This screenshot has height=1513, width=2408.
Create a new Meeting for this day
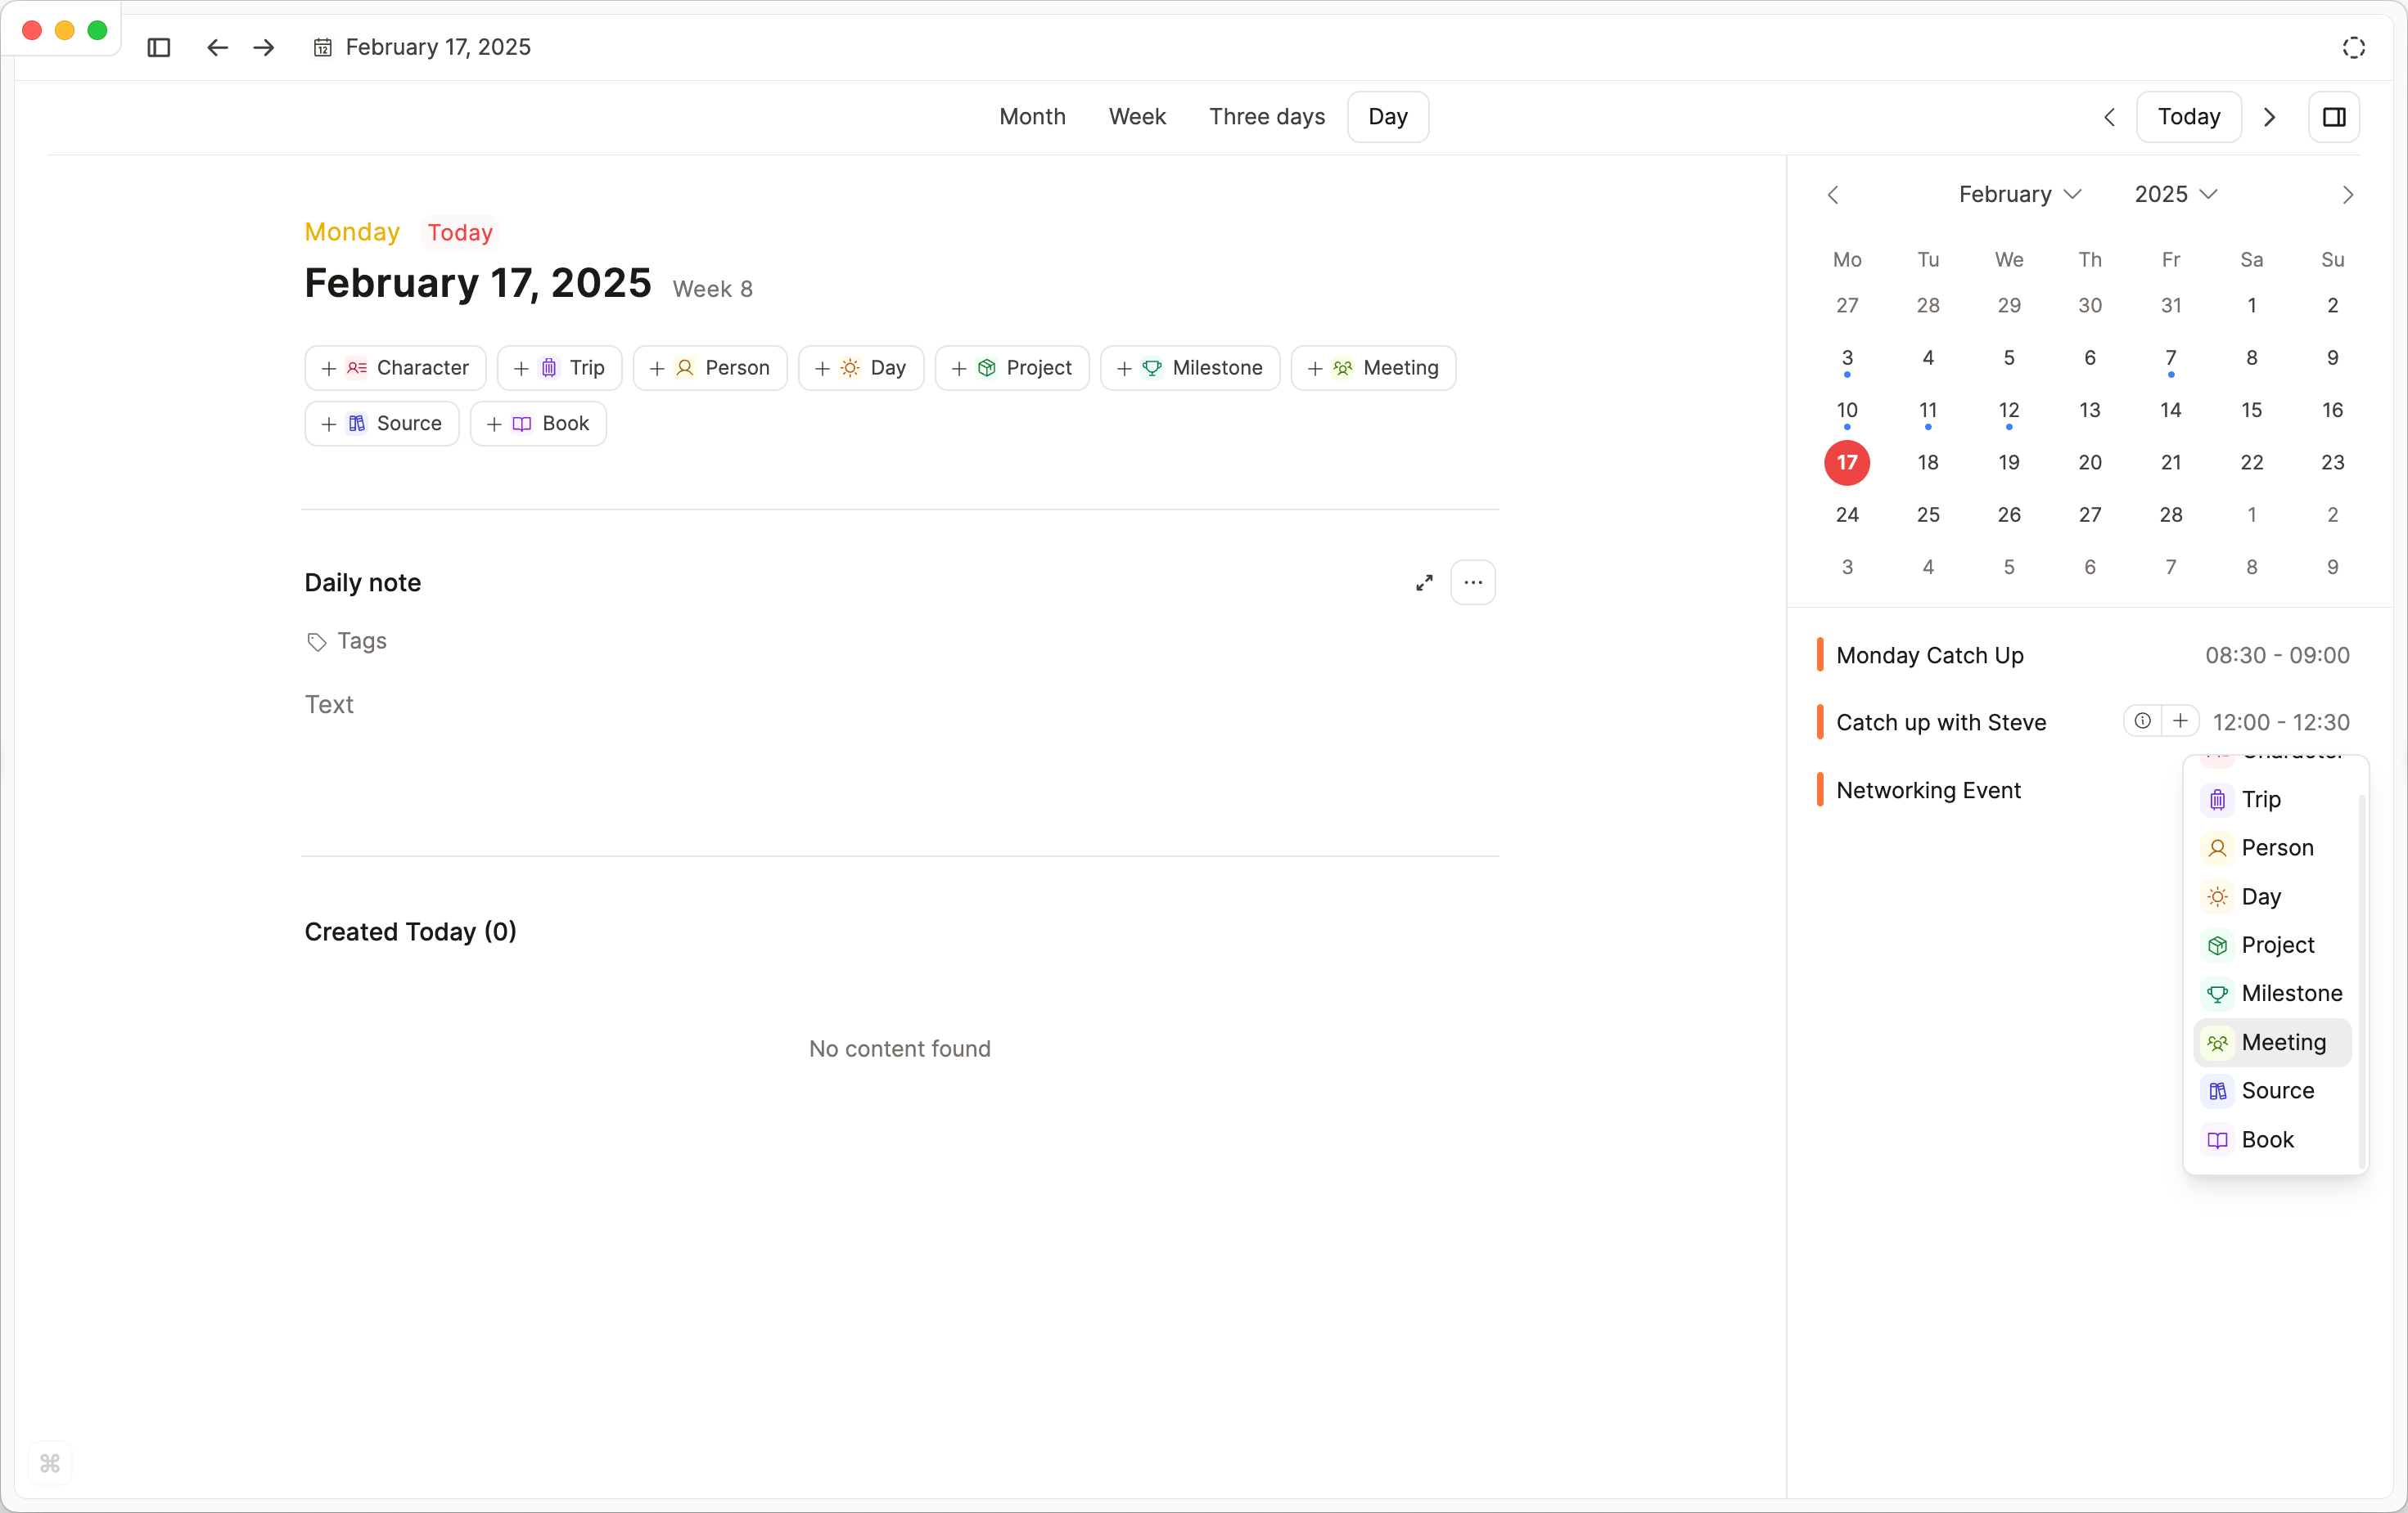(x=1373, y=368)
